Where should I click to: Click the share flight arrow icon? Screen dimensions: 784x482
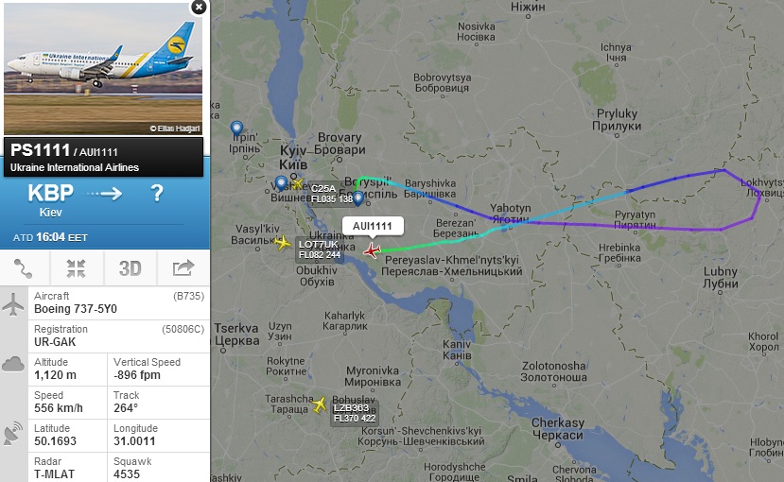click(x=183, y=267)
